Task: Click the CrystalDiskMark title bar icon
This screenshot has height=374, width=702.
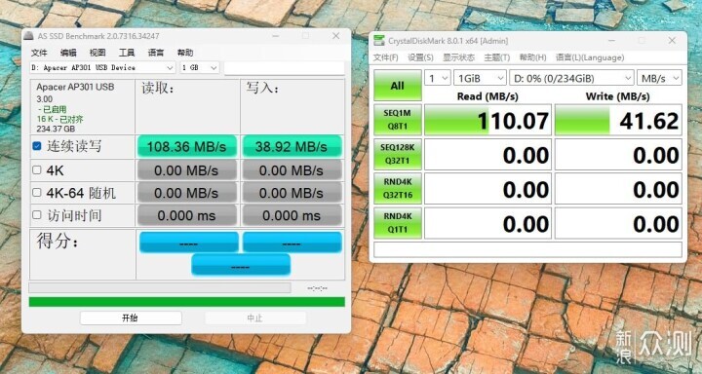Action: (379, 41)
